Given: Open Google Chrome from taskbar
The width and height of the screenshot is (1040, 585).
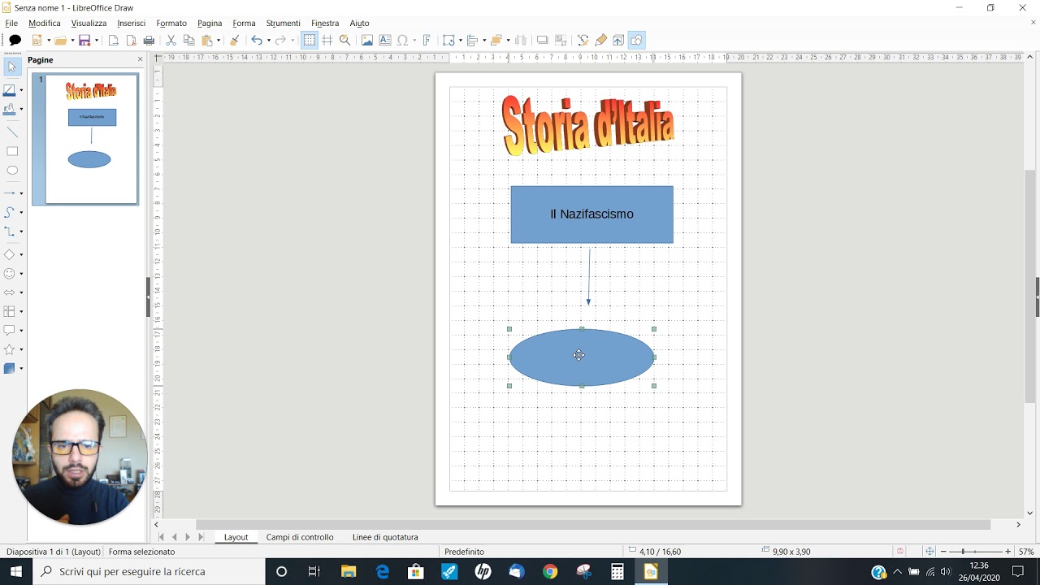Looking at the screenshot, I should [x=550, y=572].
